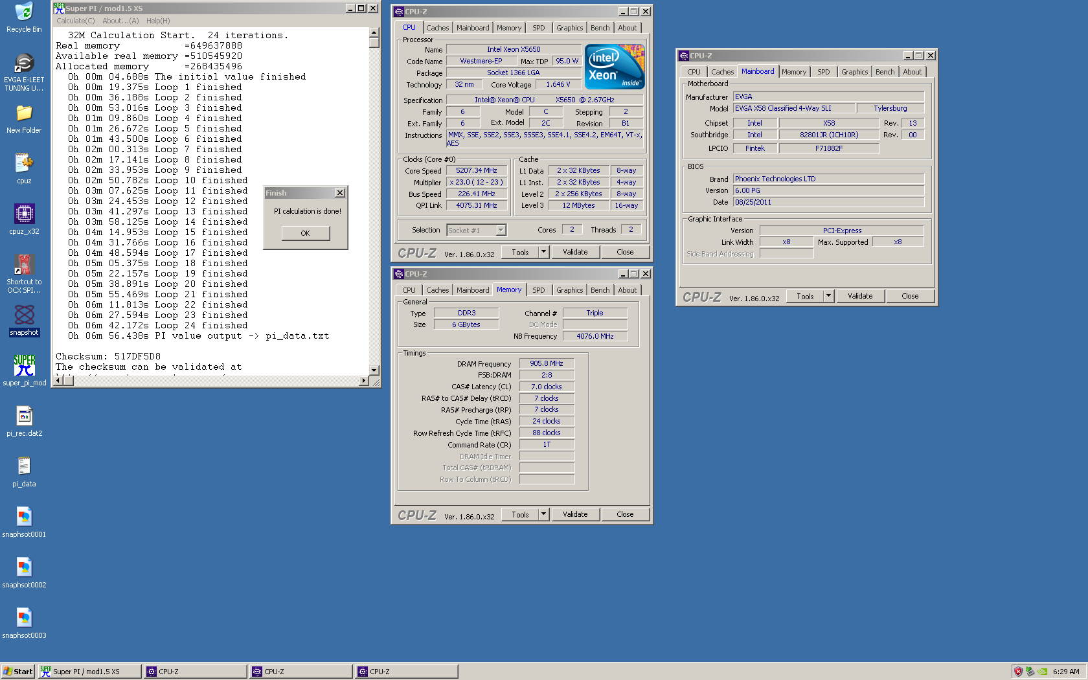Click the Core Speed 5207.34 MHz field

[477, 171]
